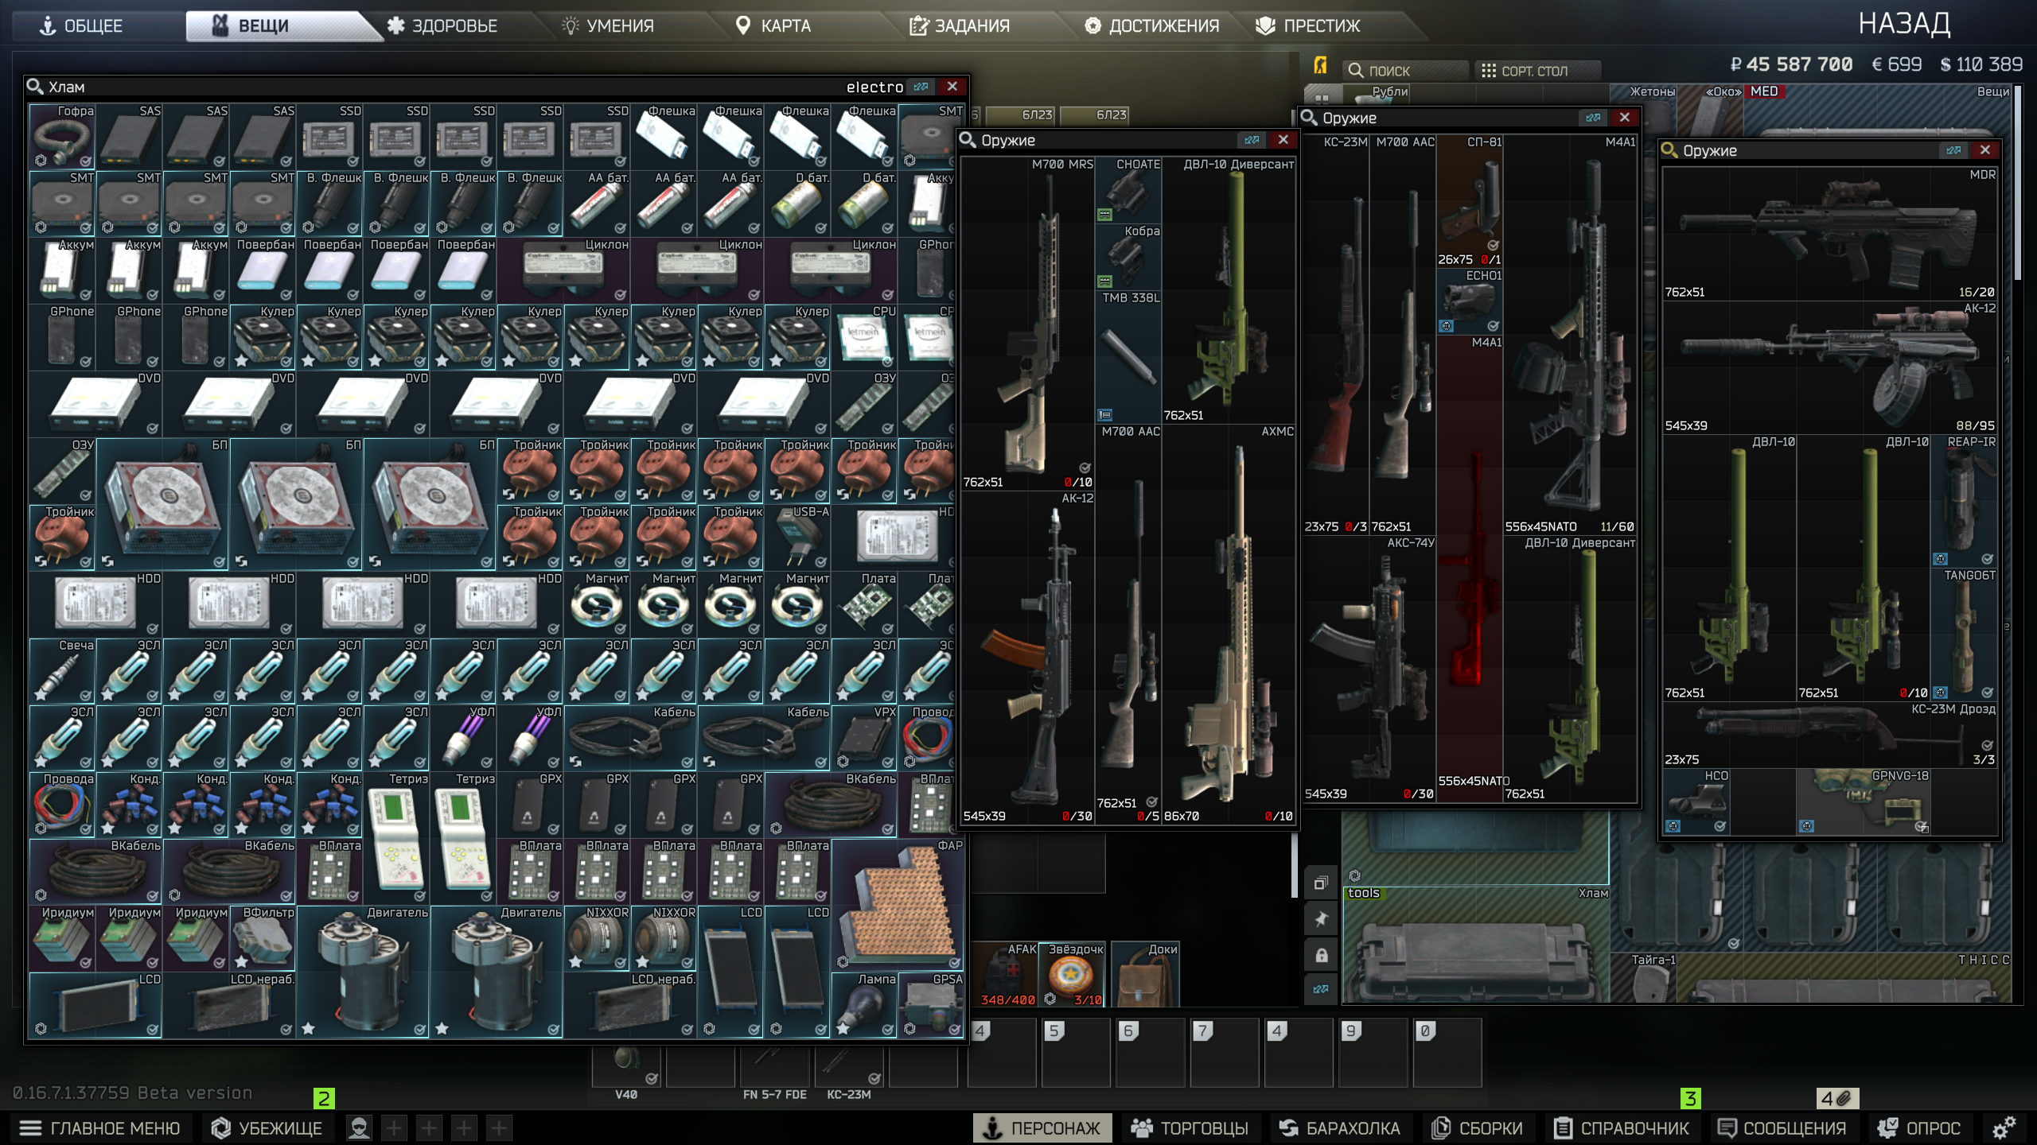
Task: Click the blue double-arrow icon below the padlock
Action: point(1321,990)
